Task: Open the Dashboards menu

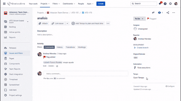Action: pyautogui.click(x=69, y=4)
